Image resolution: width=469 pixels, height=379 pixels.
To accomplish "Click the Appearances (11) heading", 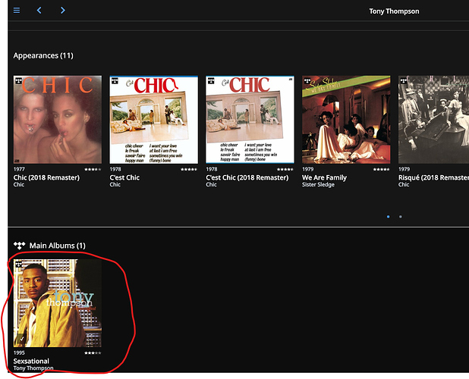I will click(43, 55).
